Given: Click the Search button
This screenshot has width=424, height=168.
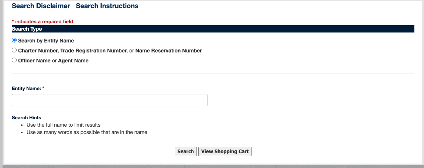Looking at the screenshot, I should click(x=185, y=151).
